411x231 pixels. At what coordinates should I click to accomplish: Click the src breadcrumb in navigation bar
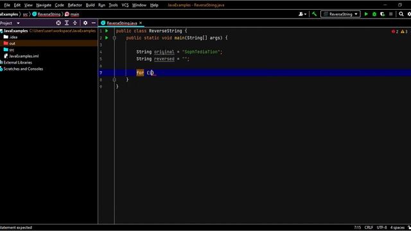click(x=25, y=14)
